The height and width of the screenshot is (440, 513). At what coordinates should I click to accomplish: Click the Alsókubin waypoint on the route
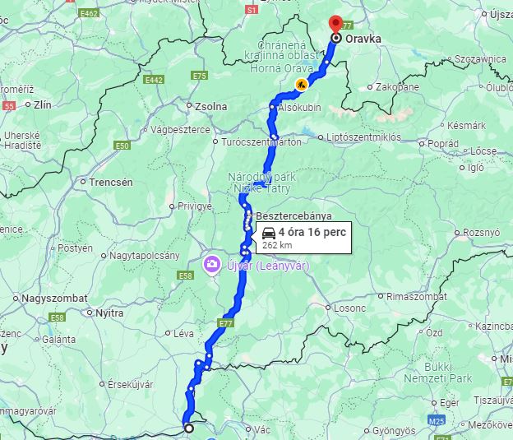272,107
